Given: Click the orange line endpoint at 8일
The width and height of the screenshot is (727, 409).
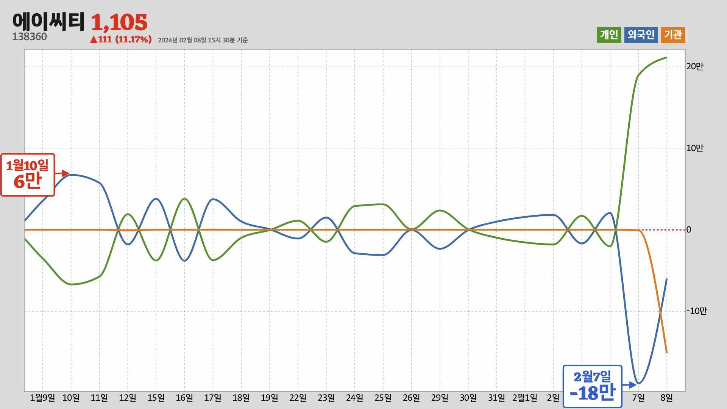Looking at the screenshot, I should click(666, 353).
